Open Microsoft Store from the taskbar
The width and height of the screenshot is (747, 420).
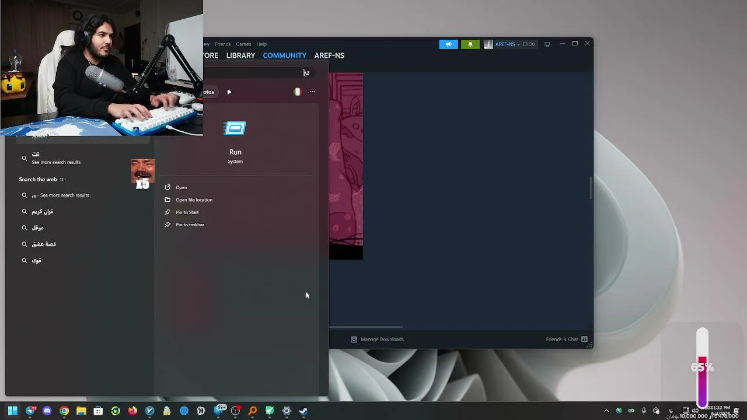click(98, 411)
